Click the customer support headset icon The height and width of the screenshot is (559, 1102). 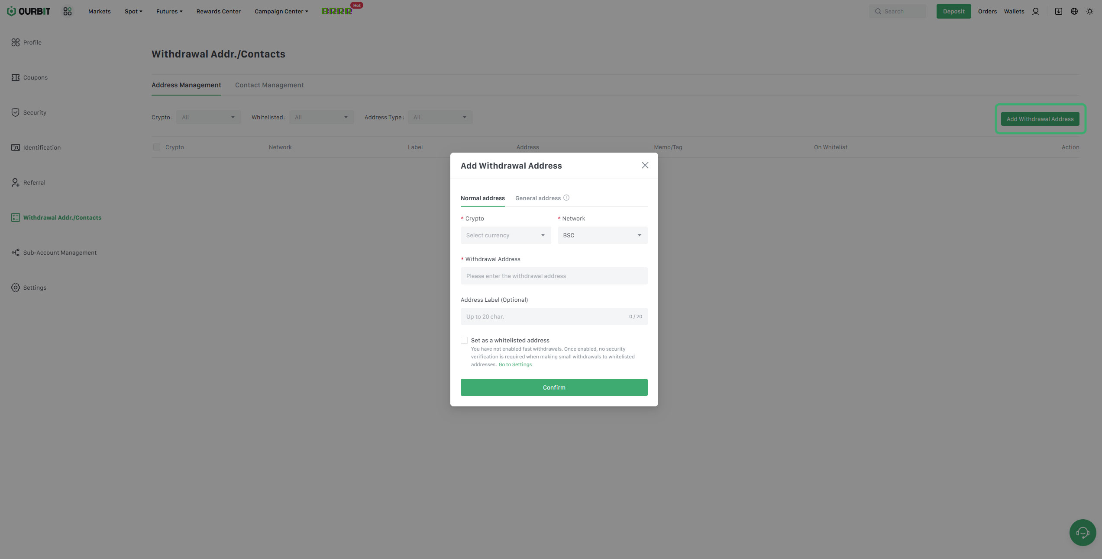point(1083,532)
